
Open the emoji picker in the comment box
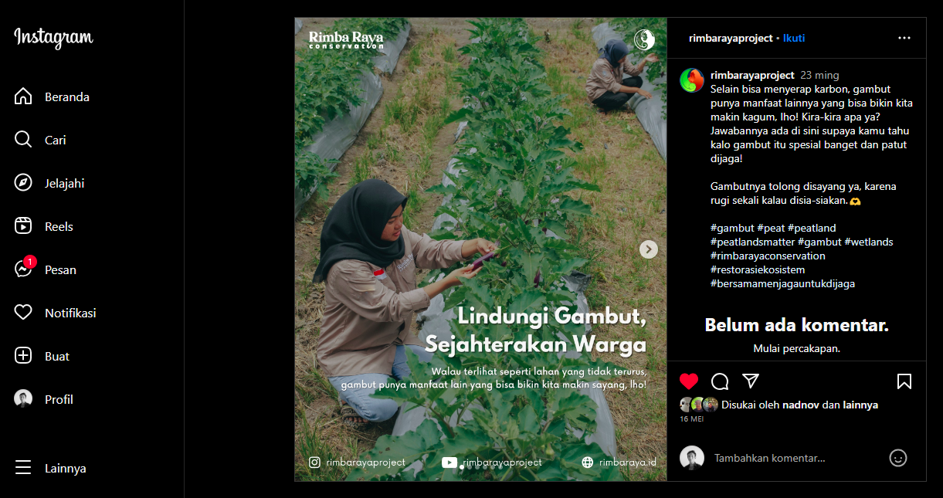point(898,458)
